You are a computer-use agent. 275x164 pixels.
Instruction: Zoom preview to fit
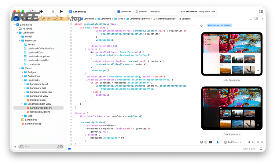coord(258,142)
